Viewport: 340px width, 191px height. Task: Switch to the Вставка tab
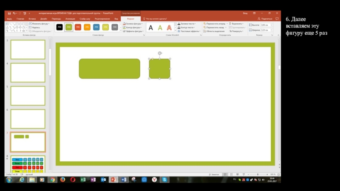point(32,19)
